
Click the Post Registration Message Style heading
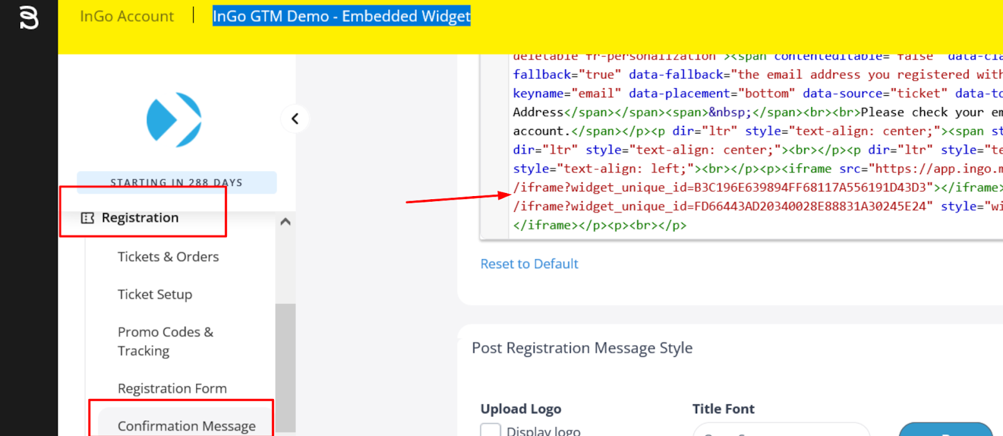pos(582,348)
